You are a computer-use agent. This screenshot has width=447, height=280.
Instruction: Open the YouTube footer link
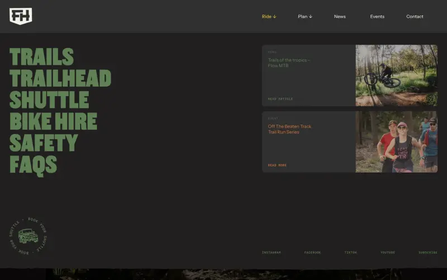(x=387, y=253)
